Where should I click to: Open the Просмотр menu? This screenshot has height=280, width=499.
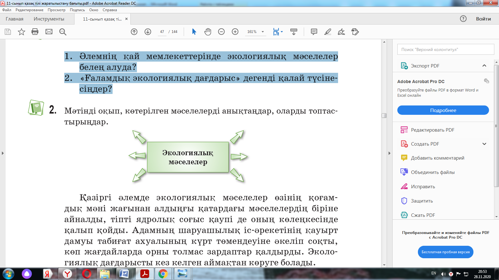click(x=56, y=10)
